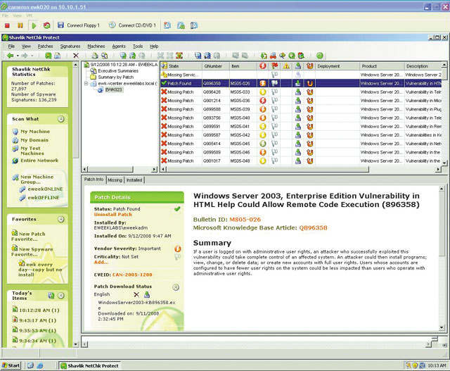Open the Signatures menu
Image resolution: width=450 pixels, height=371 pixels.
click(x=70, y=46)
